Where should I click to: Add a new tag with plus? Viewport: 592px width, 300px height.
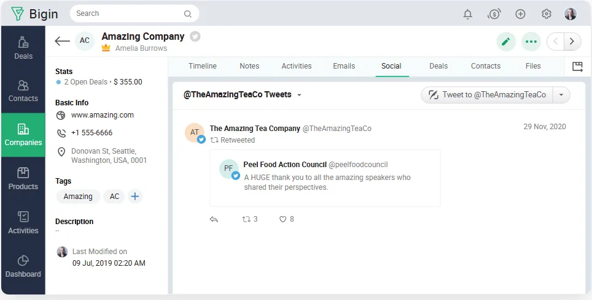pos(134,196)
